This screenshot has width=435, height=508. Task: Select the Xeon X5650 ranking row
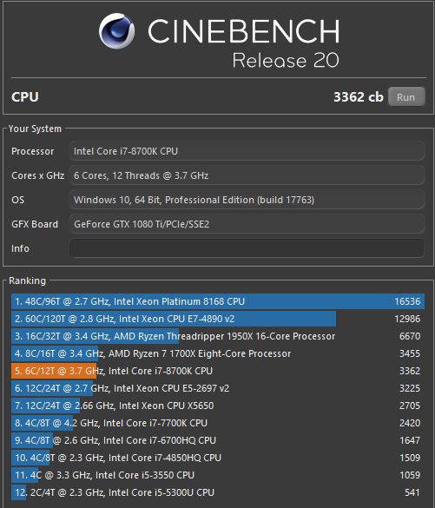[218, 406]
